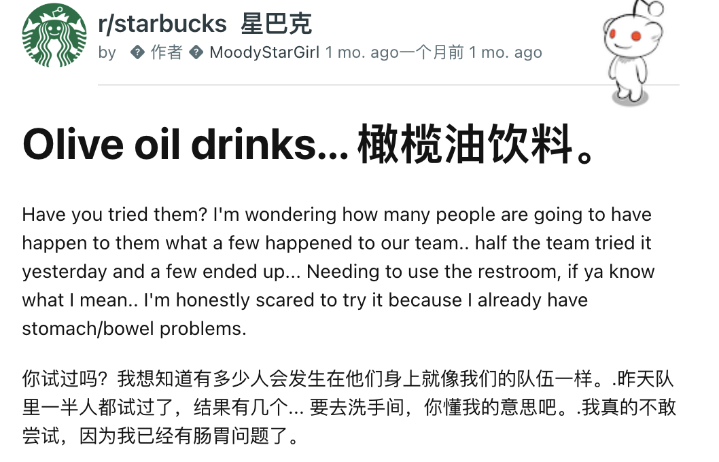Open MoodyStarGirl's user profile
The height and width of the screenshot is (462, 719).
pos(264,52)
